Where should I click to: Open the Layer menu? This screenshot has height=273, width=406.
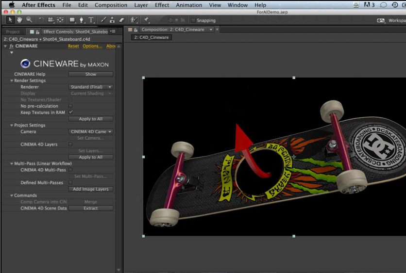141,5
